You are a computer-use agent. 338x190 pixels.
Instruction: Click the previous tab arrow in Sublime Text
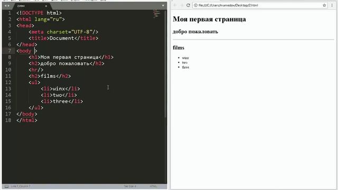5,6
